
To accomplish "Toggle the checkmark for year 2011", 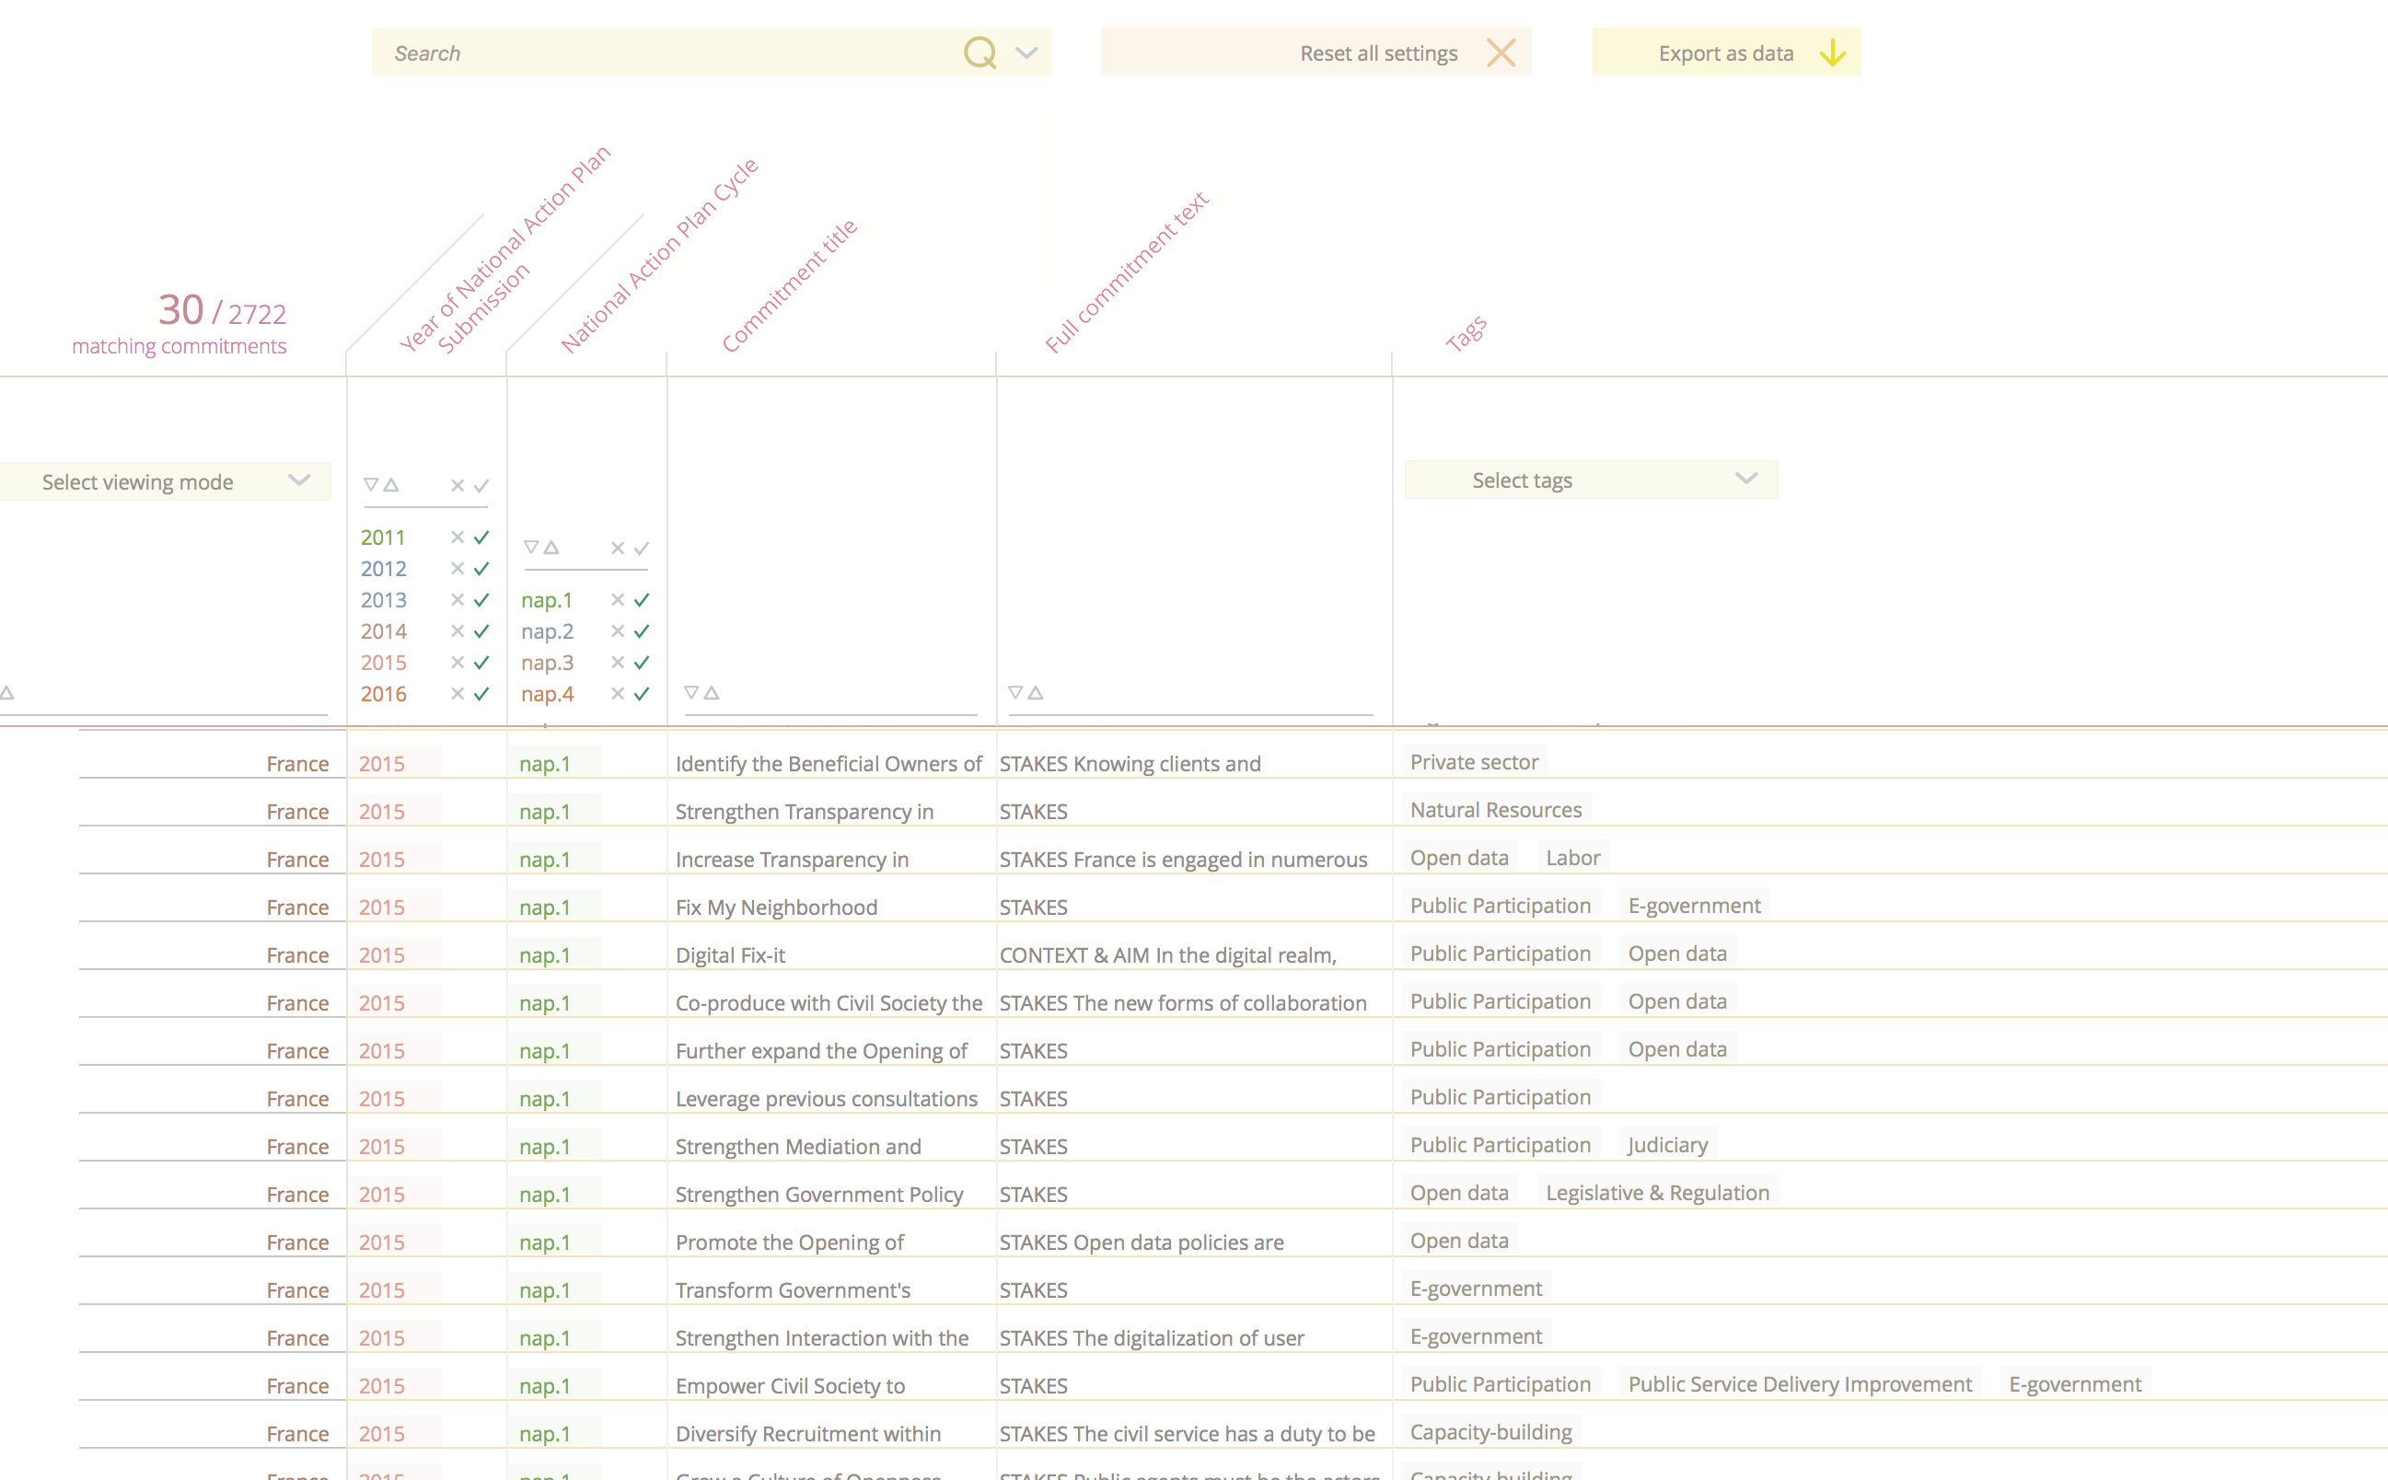I will tap(481, 538).
